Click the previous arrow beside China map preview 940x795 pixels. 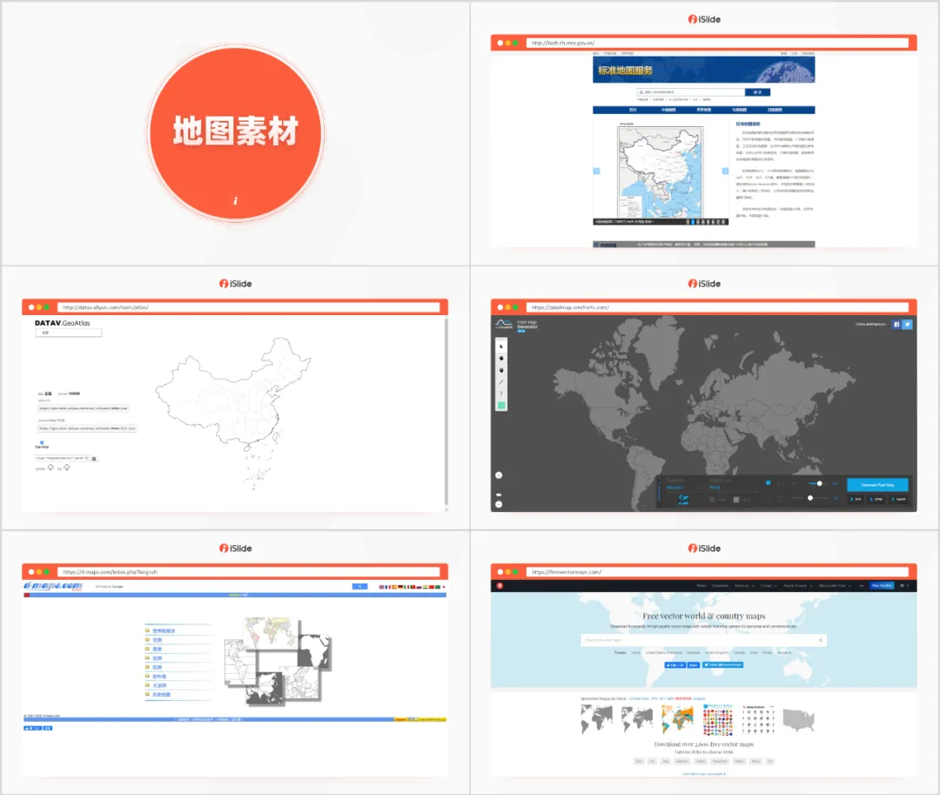(596, 171)
